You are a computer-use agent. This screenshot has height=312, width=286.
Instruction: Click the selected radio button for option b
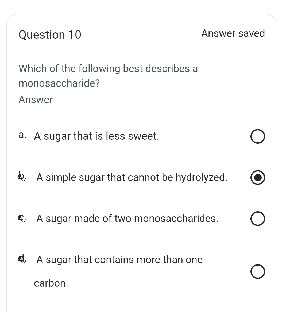point(258,178)
